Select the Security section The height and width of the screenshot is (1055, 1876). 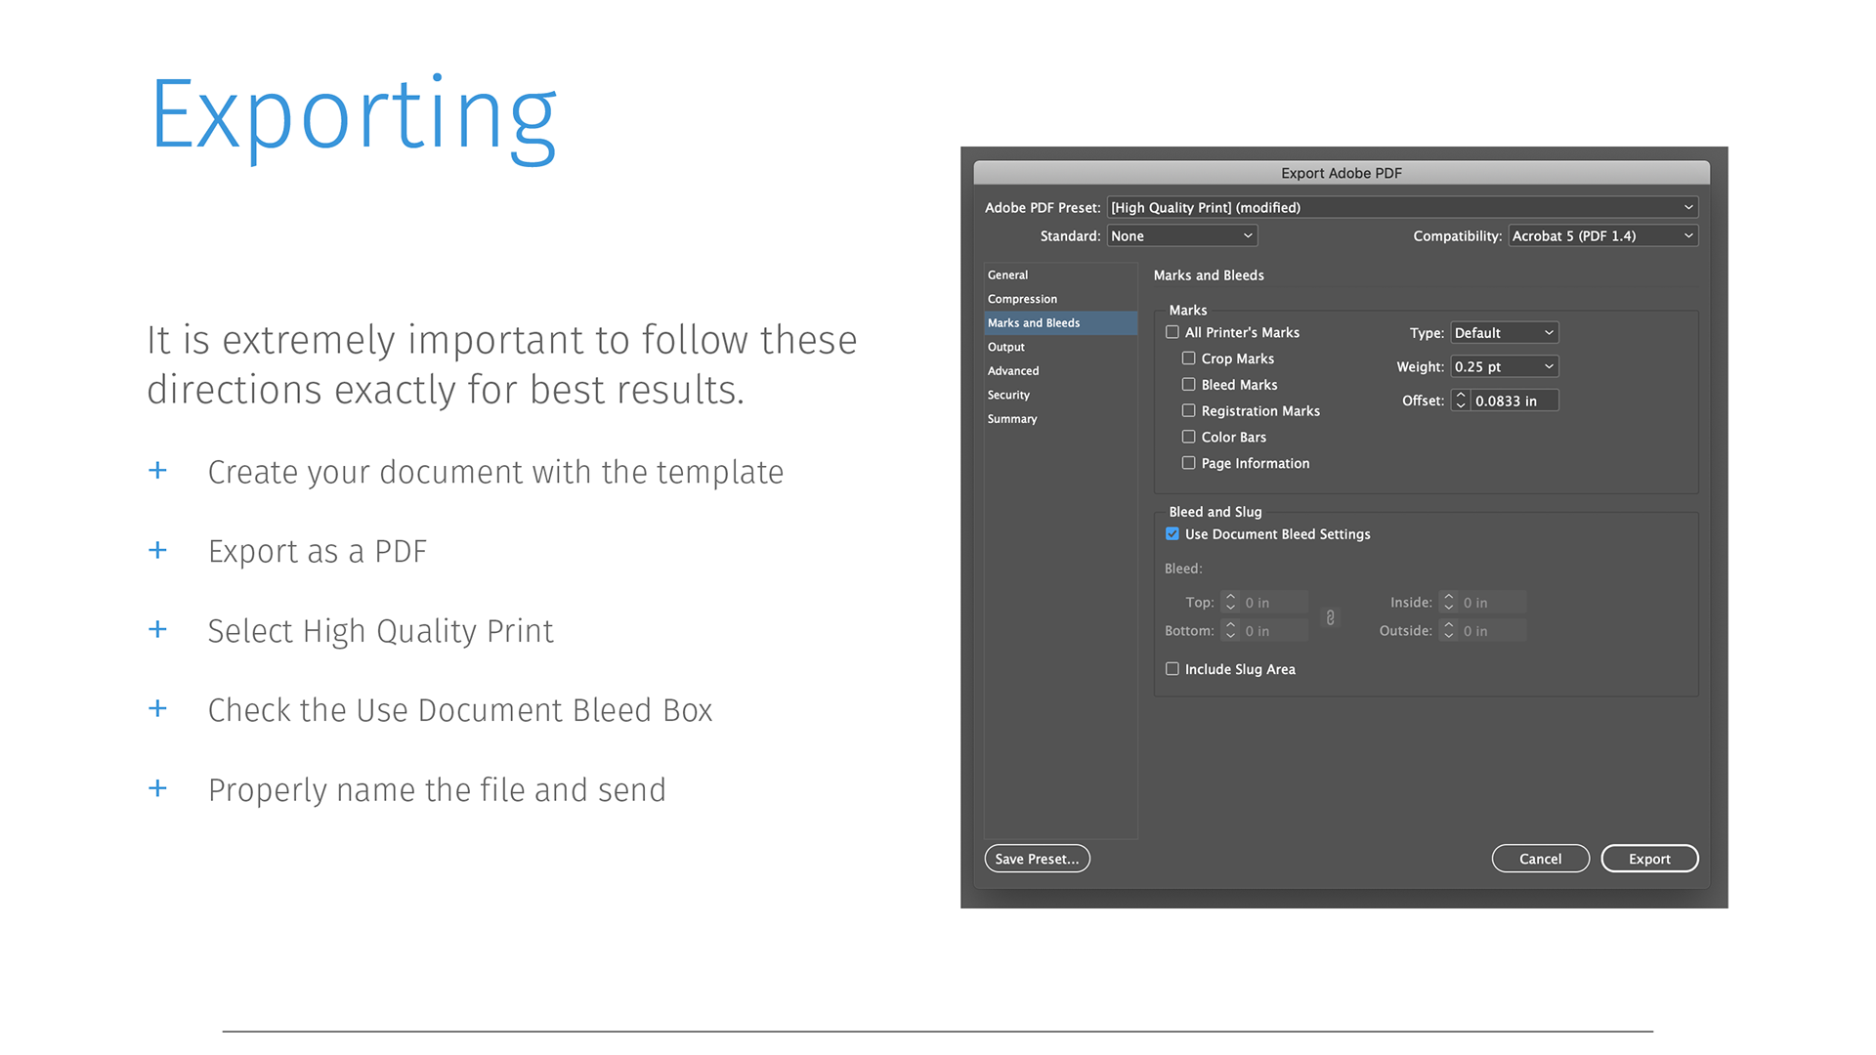(1060, 395)
